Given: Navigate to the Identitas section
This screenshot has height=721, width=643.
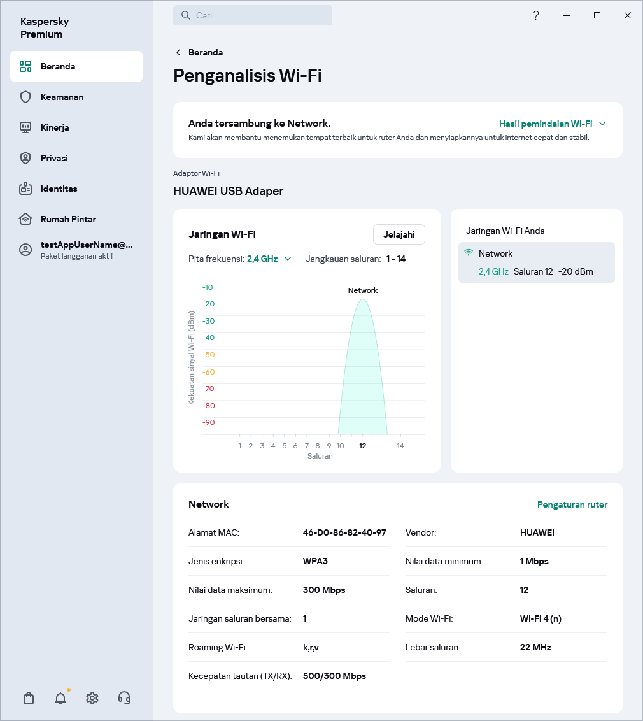Looking at the screenshot, I should (59, 189).
